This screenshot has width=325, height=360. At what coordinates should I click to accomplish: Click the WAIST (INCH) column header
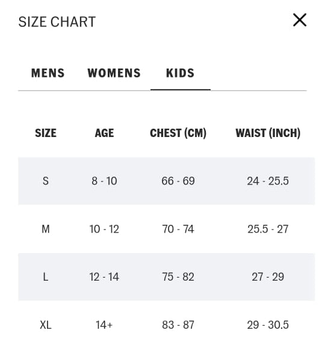click(x=268, y=133)
